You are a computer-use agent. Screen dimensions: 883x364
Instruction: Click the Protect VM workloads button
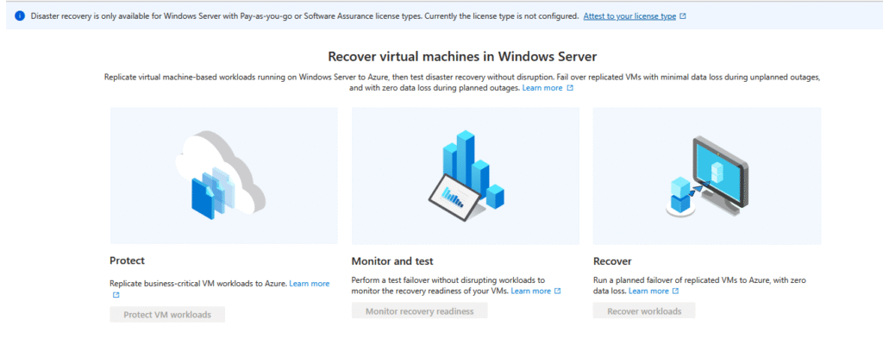(x=167, y=315)
